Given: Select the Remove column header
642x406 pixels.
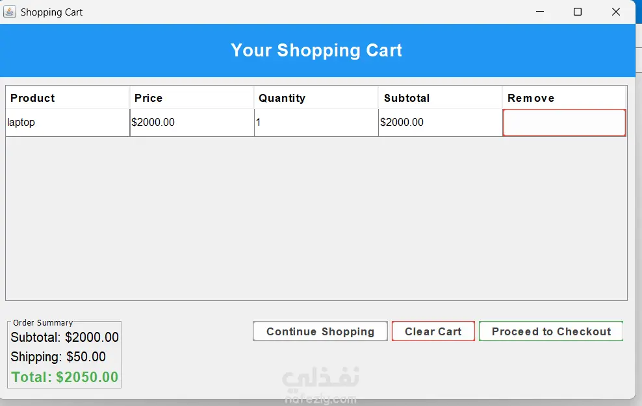Looking at the screenshot, I should pyautogui.click(x=564, y=98).
